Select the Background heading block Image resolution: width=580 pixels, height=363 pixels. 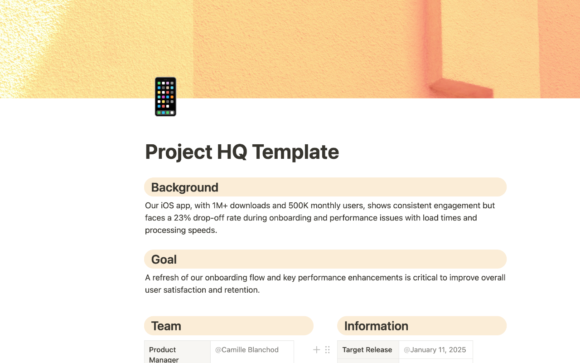click(325, 187)
